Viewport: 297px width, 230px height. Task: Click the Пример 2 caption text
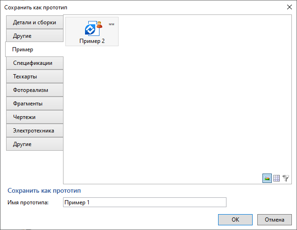pos(92,41)
